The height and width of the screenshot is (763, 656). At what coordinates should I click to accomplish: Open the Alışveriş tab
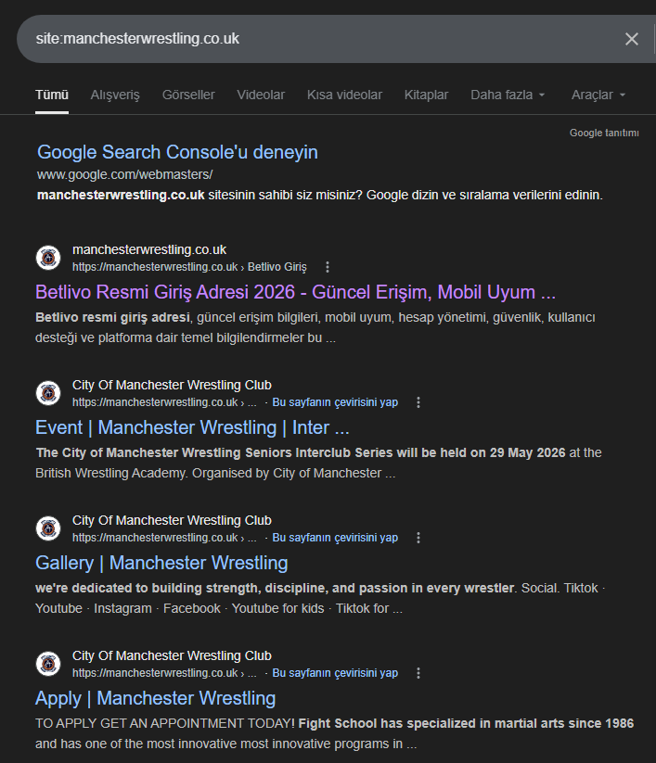pyautogui.click(x=115, y=95)
